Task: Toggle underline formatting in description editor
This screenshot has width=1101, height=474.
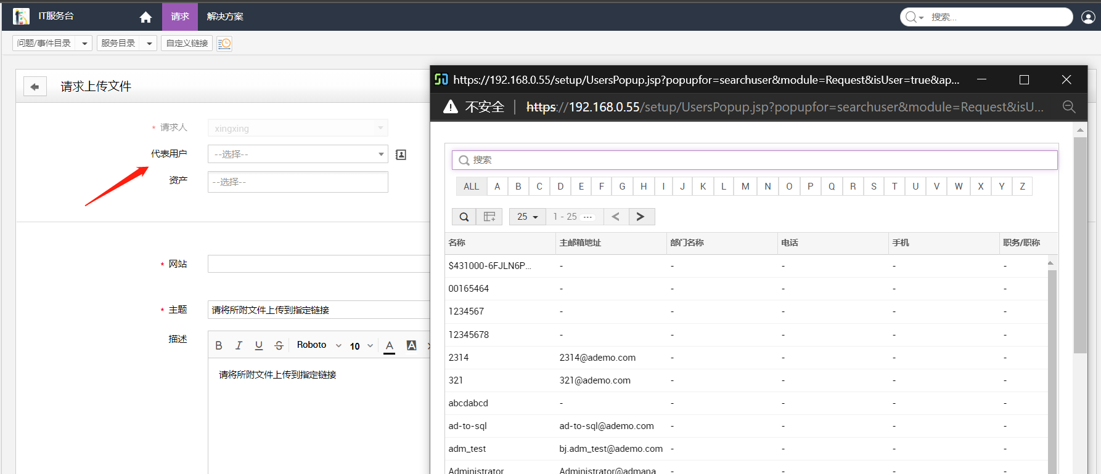Action: 259,345
